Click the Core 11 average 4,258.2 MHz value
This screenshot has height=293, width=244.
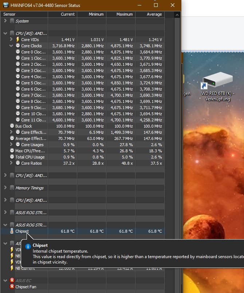point(151,120)
